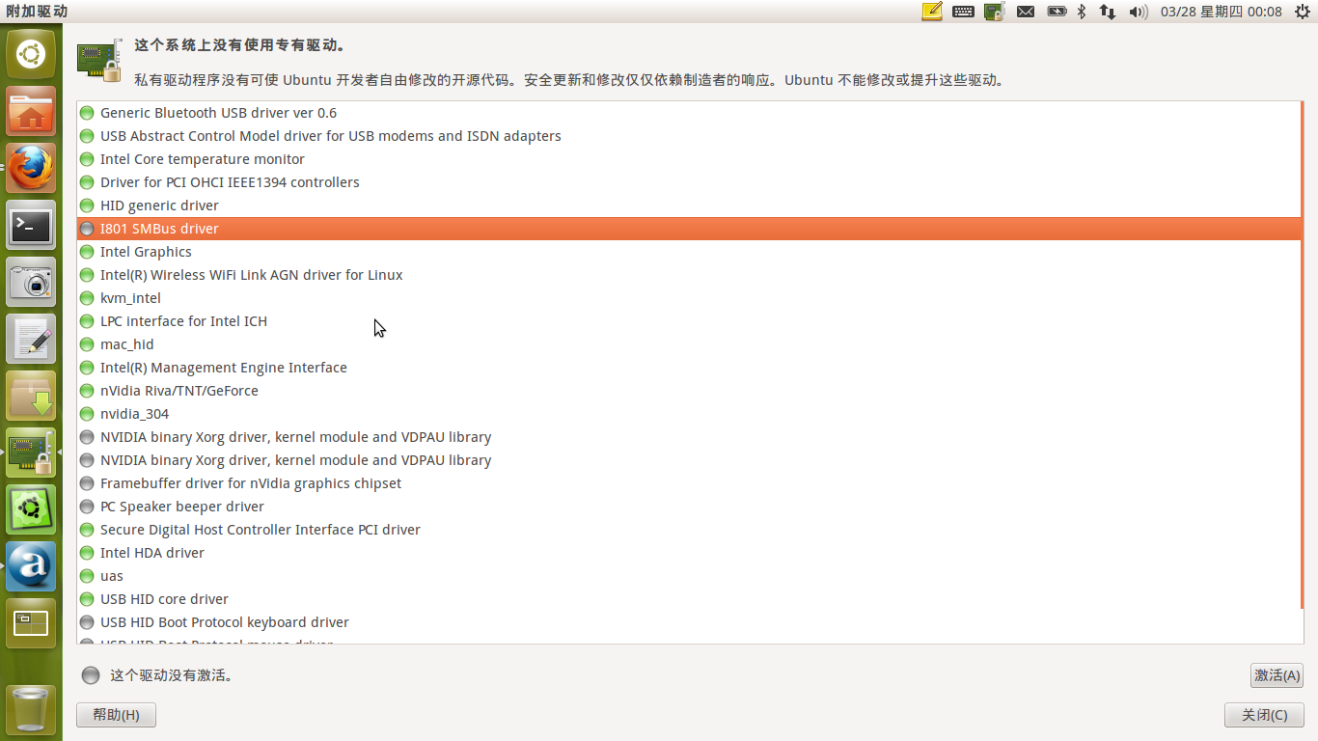
Task: Select the mac_hid row
Action: (689, 344)
